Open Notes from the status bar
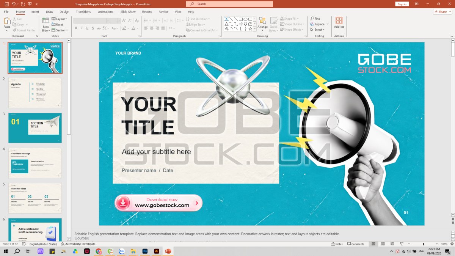The image size is (455, 256). [337, 244]
